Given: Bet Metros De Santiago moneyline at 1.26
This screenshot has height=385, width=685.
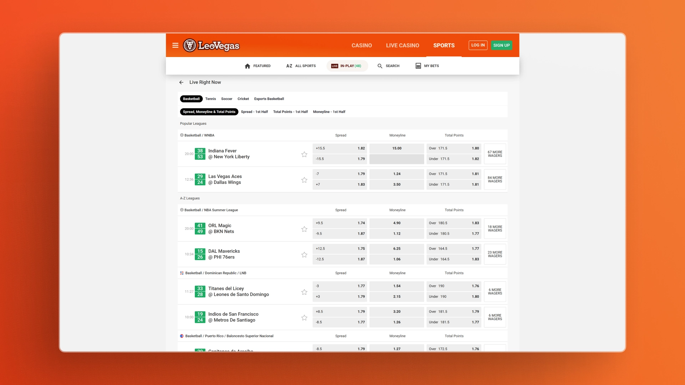Looking at the screenshot, I should (397, 322).
